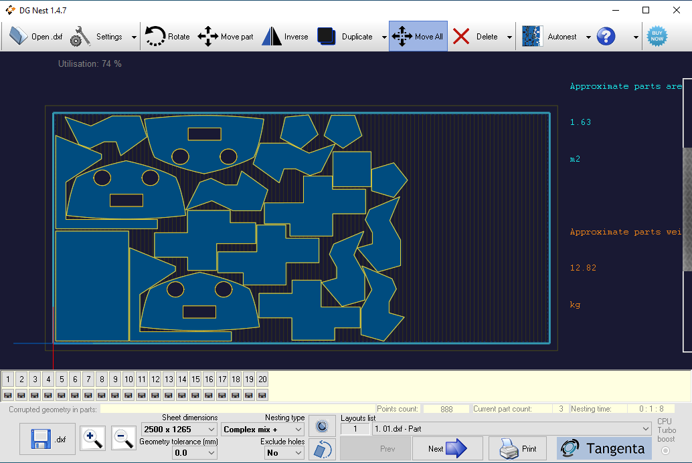692x463 pixels.
Task: Zoom in on the nesting layout
Action: [92, 438]
